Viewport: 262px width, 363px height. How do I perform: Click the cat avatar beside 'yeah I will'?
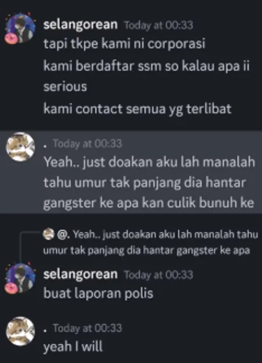point(20,331)
